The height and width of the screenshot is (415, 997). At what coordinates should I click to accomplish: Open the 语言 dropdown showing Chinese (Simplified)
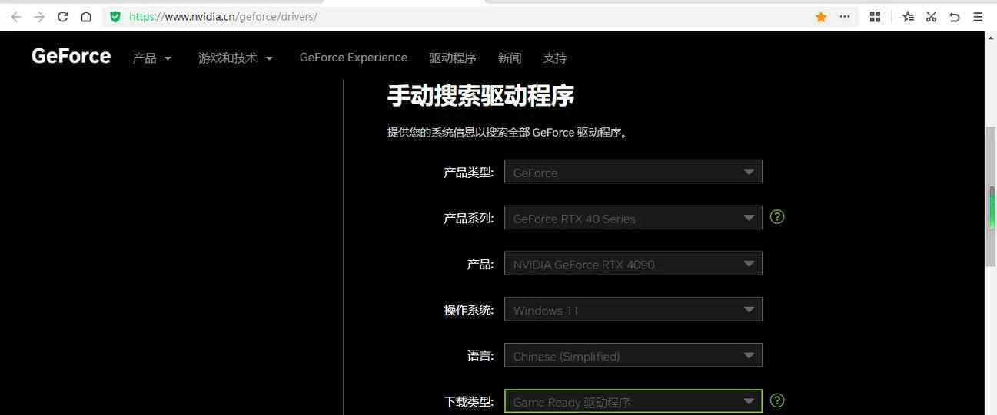[x=633, y=355]
